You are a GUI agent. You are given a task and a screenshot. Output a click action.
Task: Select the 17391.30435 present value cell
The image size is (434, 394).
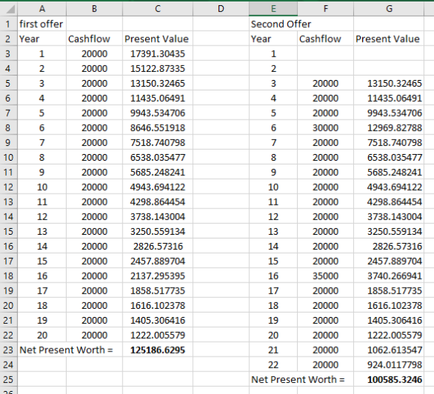157,54
